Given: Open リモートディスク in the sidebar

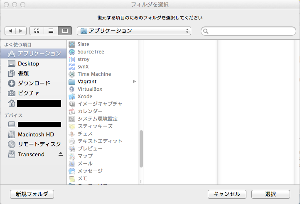Looking at the screenshot, I should pyautogui.click(x=34, y=144).
